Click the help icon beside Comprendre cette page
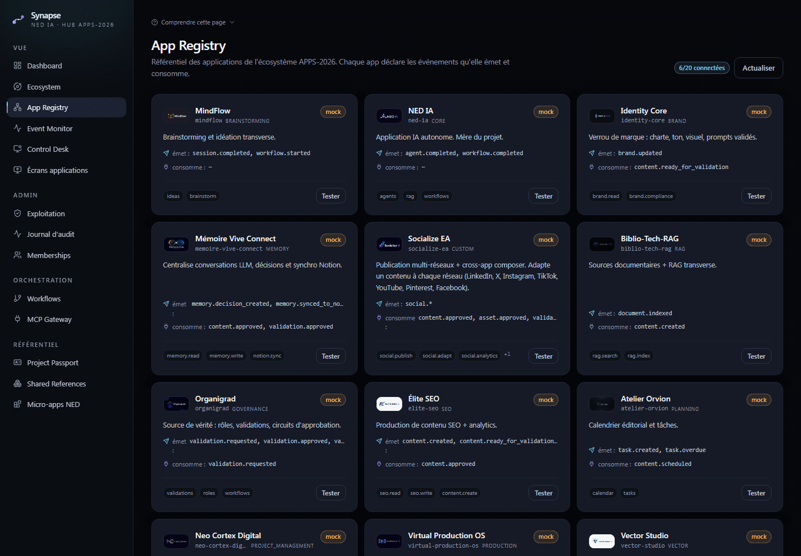 [155, 22]
